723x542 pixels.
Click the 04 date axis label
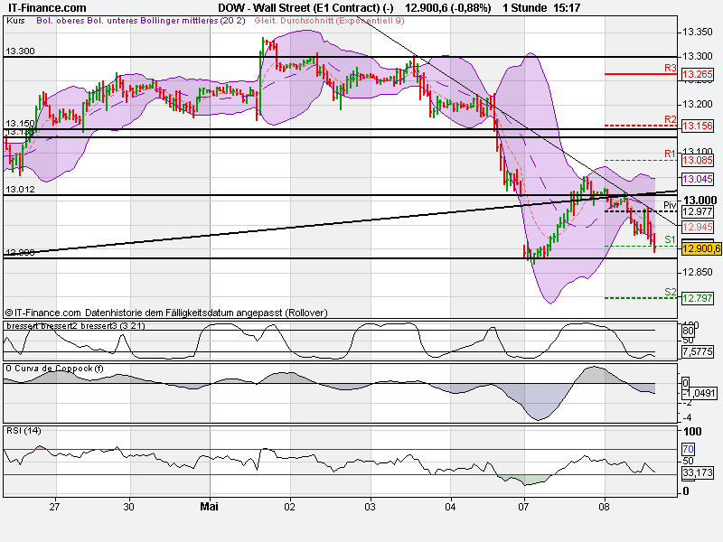coord(450,507)
